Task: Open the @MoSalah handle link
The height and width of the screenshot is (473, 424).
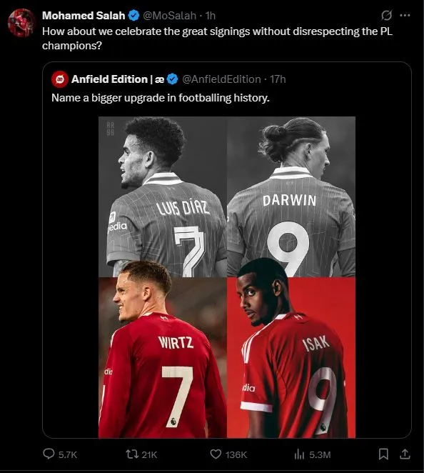Action: (169, 16)
